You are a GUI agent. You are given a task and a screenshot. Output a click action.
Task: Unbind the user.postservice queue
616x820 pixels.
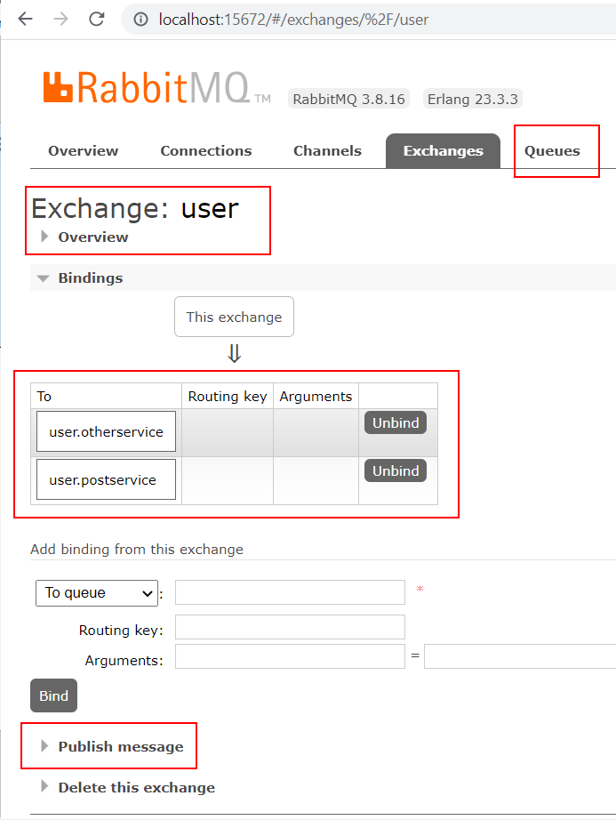(x=396, y=470)
